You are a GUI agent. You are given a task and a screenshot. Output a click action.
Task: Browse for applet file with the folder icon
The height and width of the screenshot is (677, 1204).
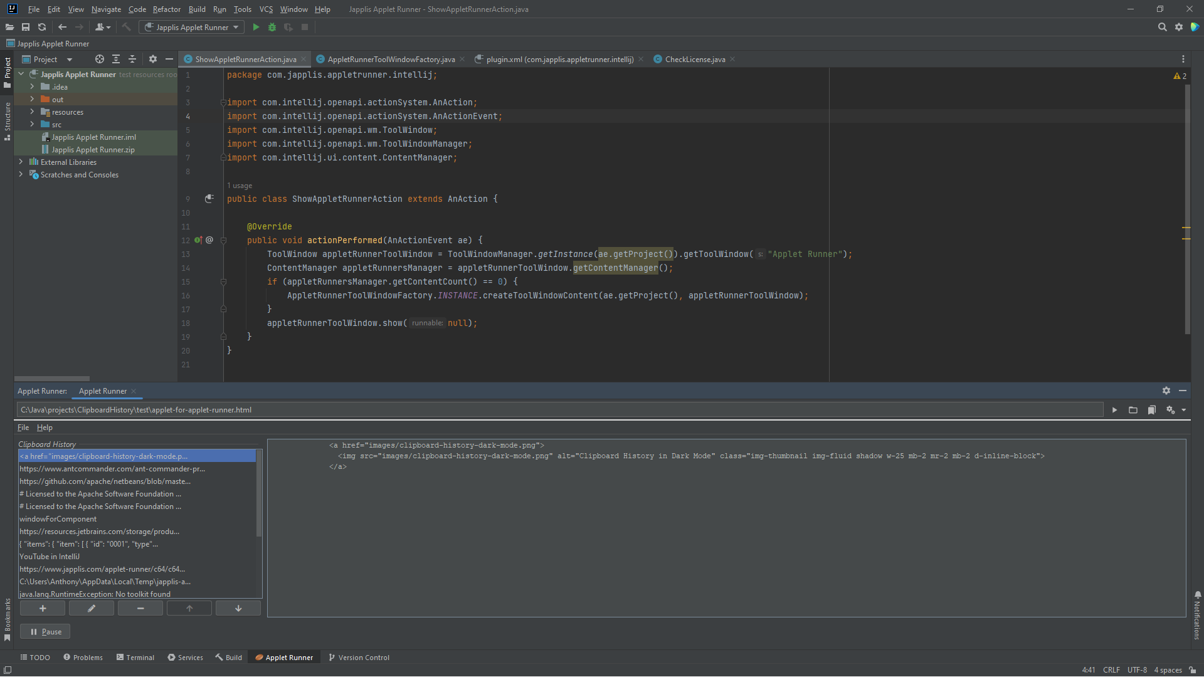pos(1133,410)
